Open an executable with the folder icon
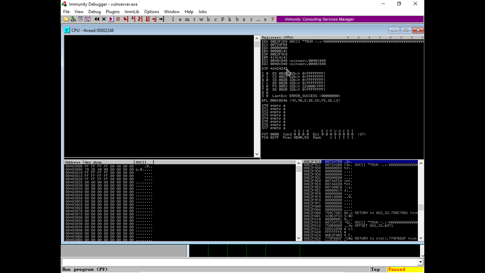Screen dimensions: 485x273 [66, 19]
